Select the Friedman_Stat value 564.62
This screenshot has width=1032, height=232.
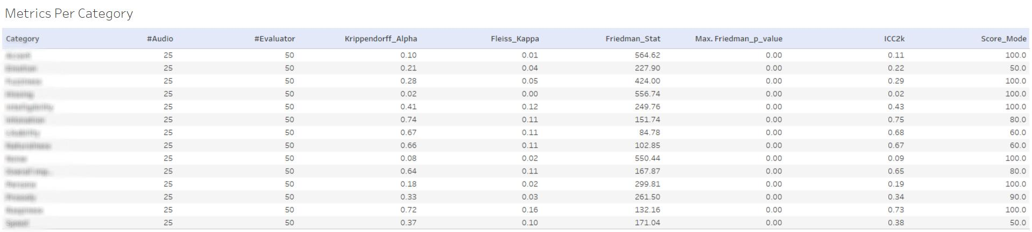[x=647, y=55]
